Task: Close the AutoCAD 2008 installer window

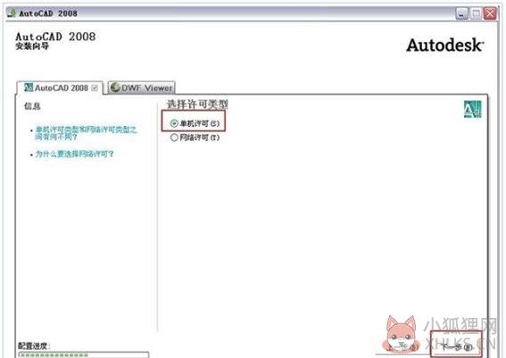Action: click(x=490, y=13)
